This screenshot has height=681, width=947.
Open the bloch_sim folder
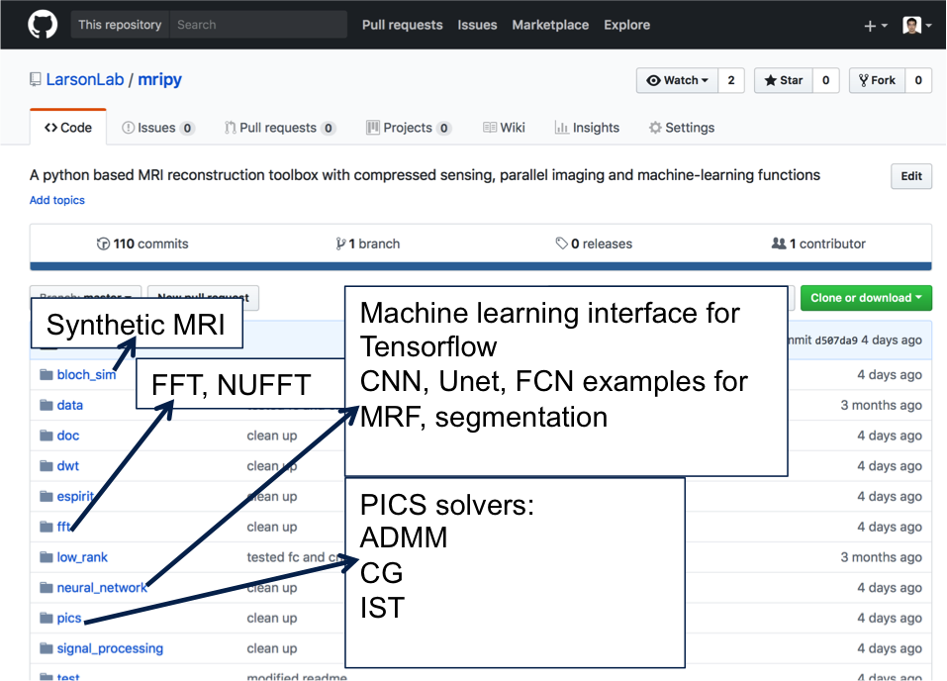86,374
